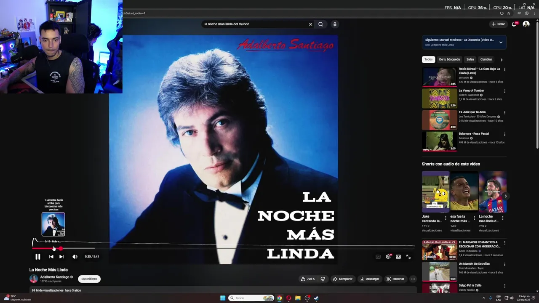539x303 pixels.
Task: Skip to the next video
Action: [61, 257]
